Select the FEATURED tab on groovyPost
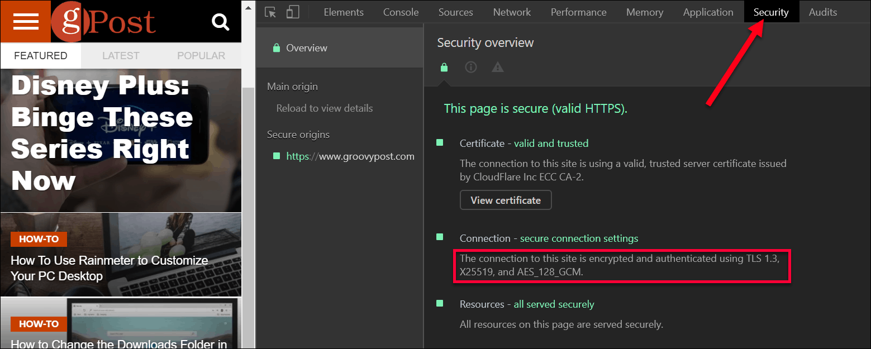Image resolution: width=871 pixels, height=349 pixels. 41,56
